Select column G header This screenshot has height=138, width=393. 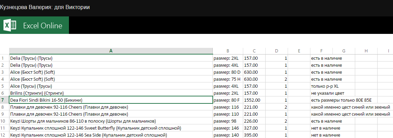pyautogui.click(x=344, y=51)
